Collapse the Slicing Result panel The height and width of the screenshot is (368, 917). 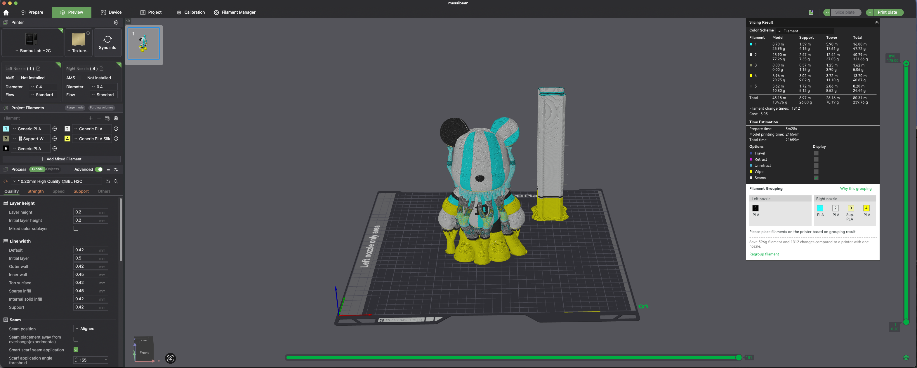click(x=876, y=22)
